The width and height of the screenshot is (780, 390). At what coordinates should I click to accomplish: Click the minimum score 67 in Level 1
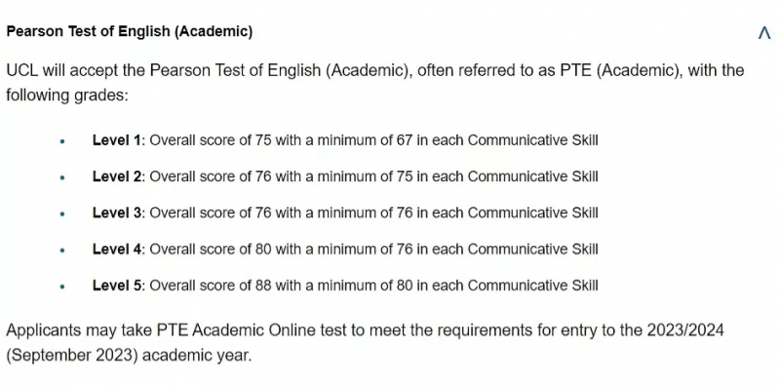click(405, 140)
